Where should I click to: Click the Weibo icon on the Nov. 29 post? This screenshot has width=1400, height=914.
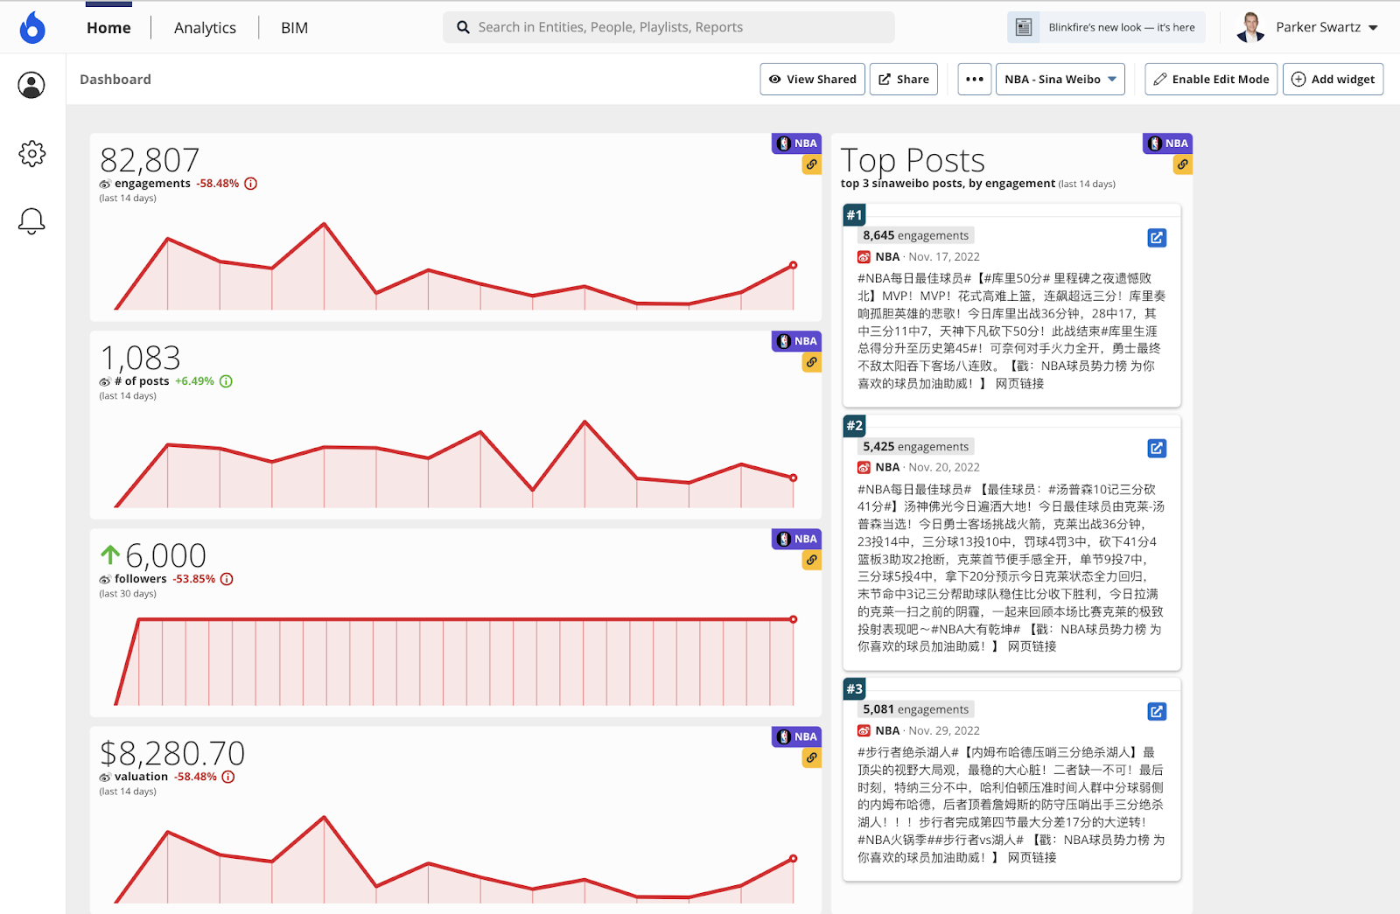click(x=864, y=731)
